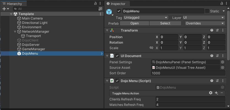
Task: Edit the Position X value field
Action: [169, 37]
